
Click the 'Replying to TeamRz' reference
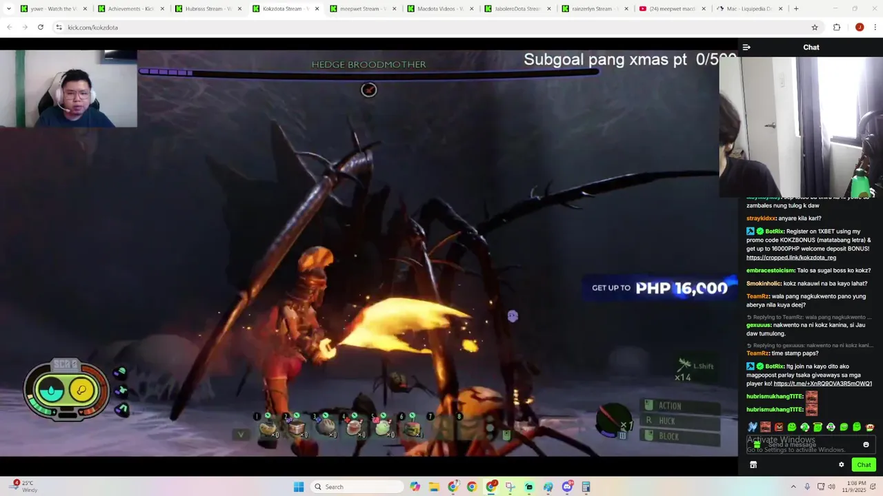(x=808, y=317)
